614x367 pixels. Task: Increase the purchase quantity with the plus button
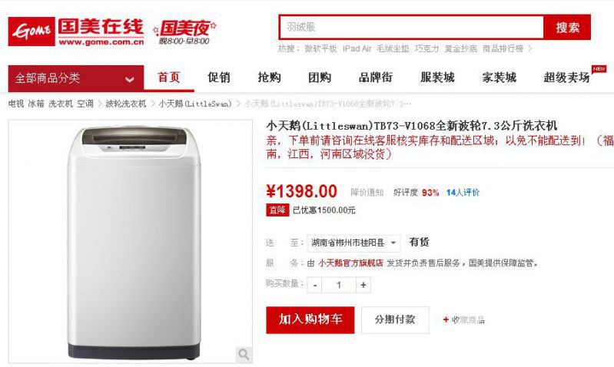coord(363,285)
